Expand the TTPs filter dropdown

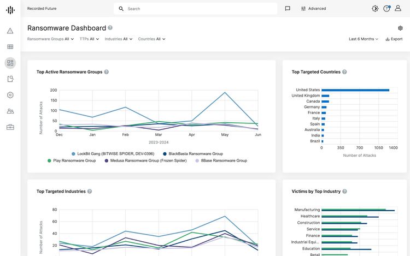(x=90, y=39)
